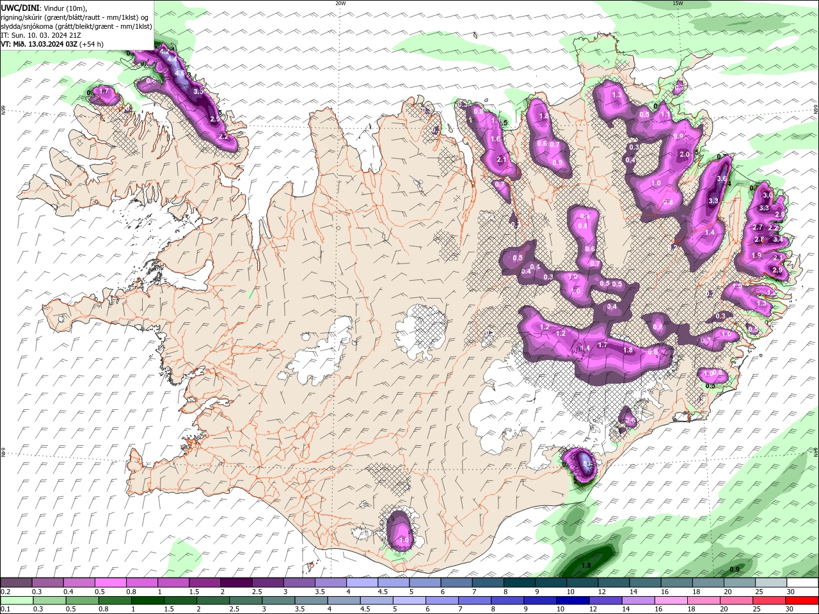Click the 'IT: Sun. 10. 03. 2024 21Z' line
Viewport: 819px width, 614px height.
(41, 35)
